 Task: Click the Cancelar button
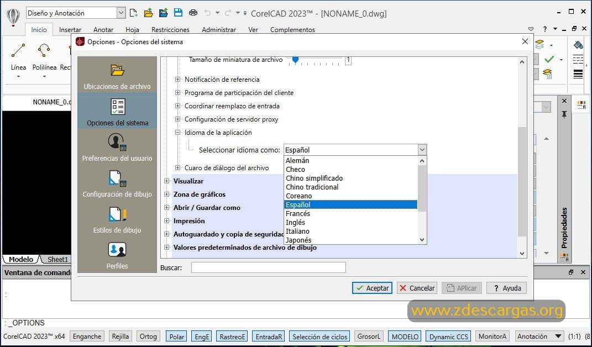(x=417, y=288)
